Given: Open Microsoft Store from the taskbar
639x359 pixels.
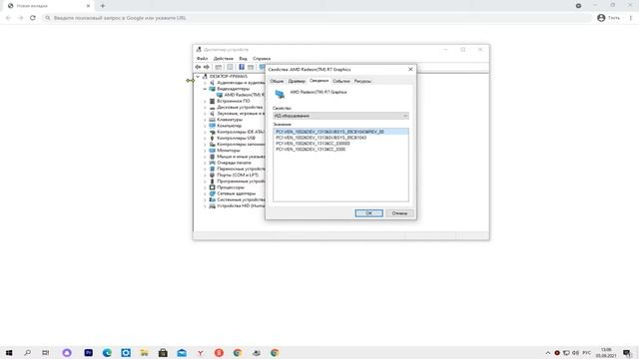Looking at the screenshot, I should 163,353.
